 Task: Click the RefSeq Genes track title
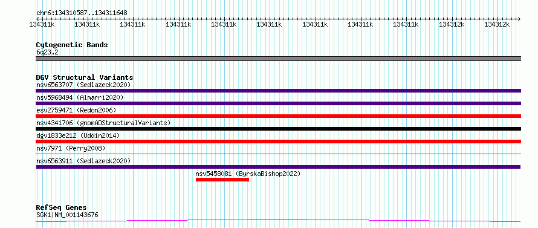61,208
